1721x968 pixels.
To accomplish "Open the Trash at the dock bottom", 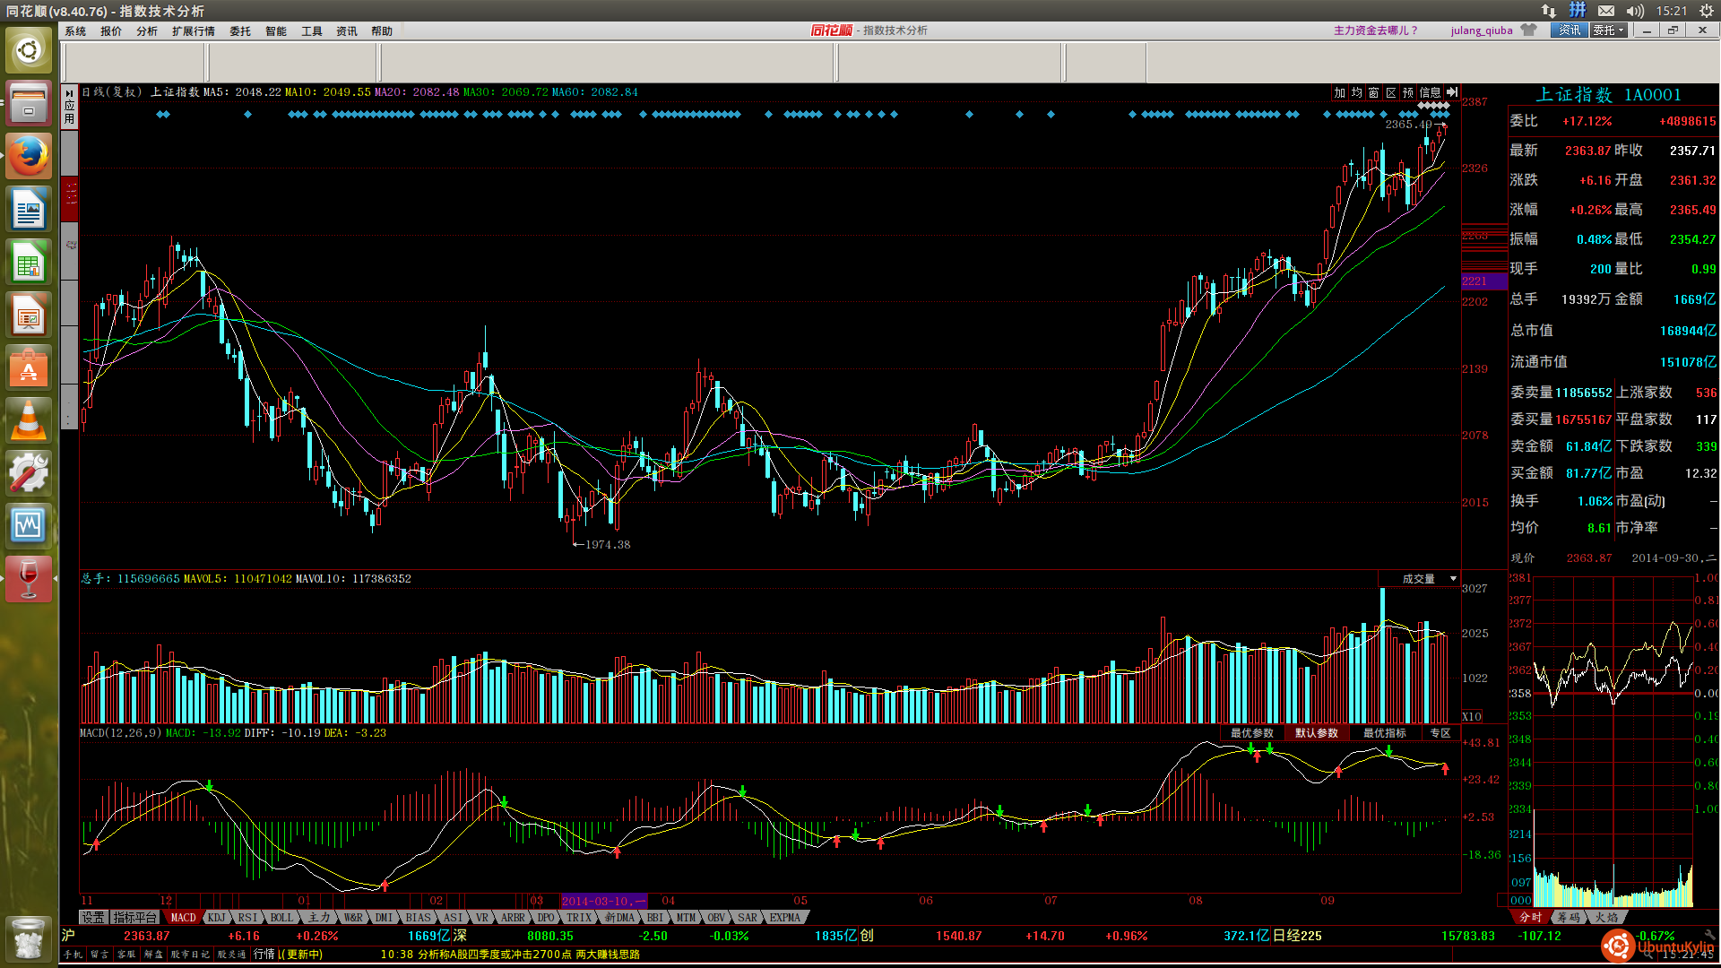I will 29,938.
